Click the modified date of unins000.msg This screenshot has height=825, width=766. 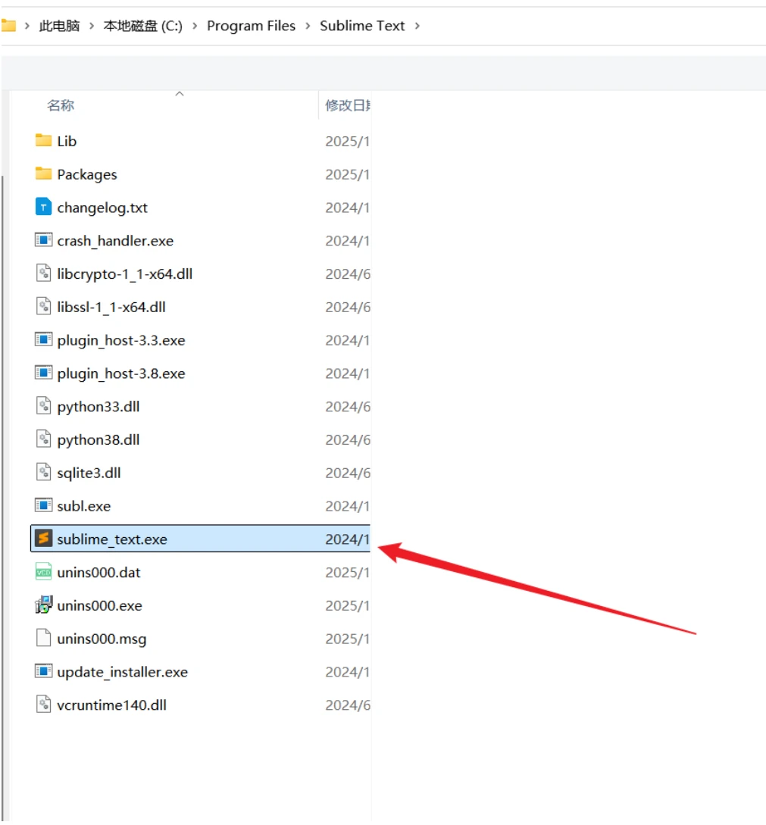click(x=348, y=639)
